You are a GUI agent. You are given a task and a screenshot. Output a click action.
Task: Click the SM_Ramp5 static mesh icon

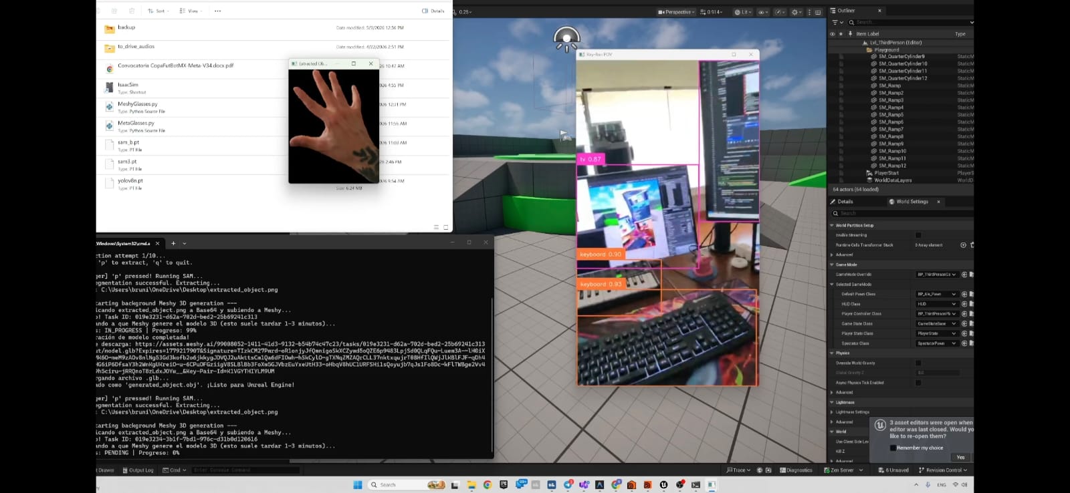point(873,115)
